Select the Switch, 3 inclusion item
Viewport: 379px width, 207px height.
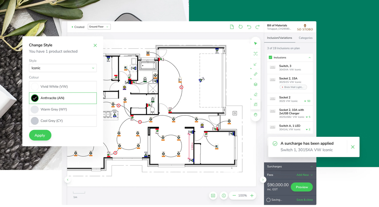tap(290, 68)
